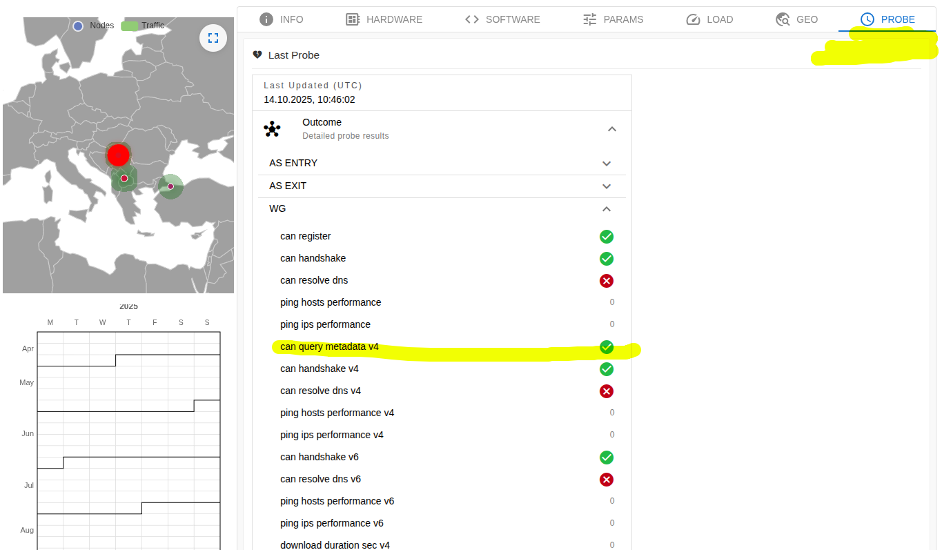Image resolution: width=942 pixels, height=550 pixels.
Task: Click the green traffic circle over Turkey
Action: pyautogui.click(x=170, y=186)
